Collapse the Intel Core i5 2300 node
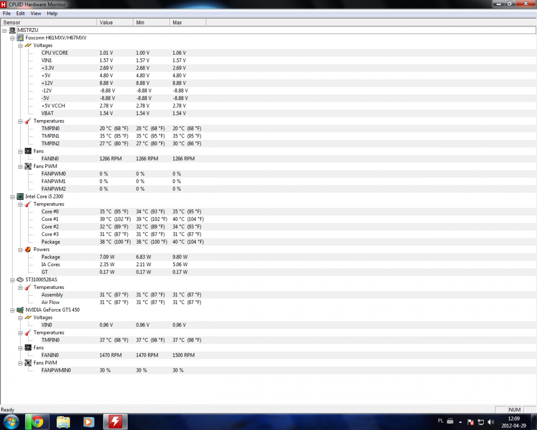 coord(13,197)
